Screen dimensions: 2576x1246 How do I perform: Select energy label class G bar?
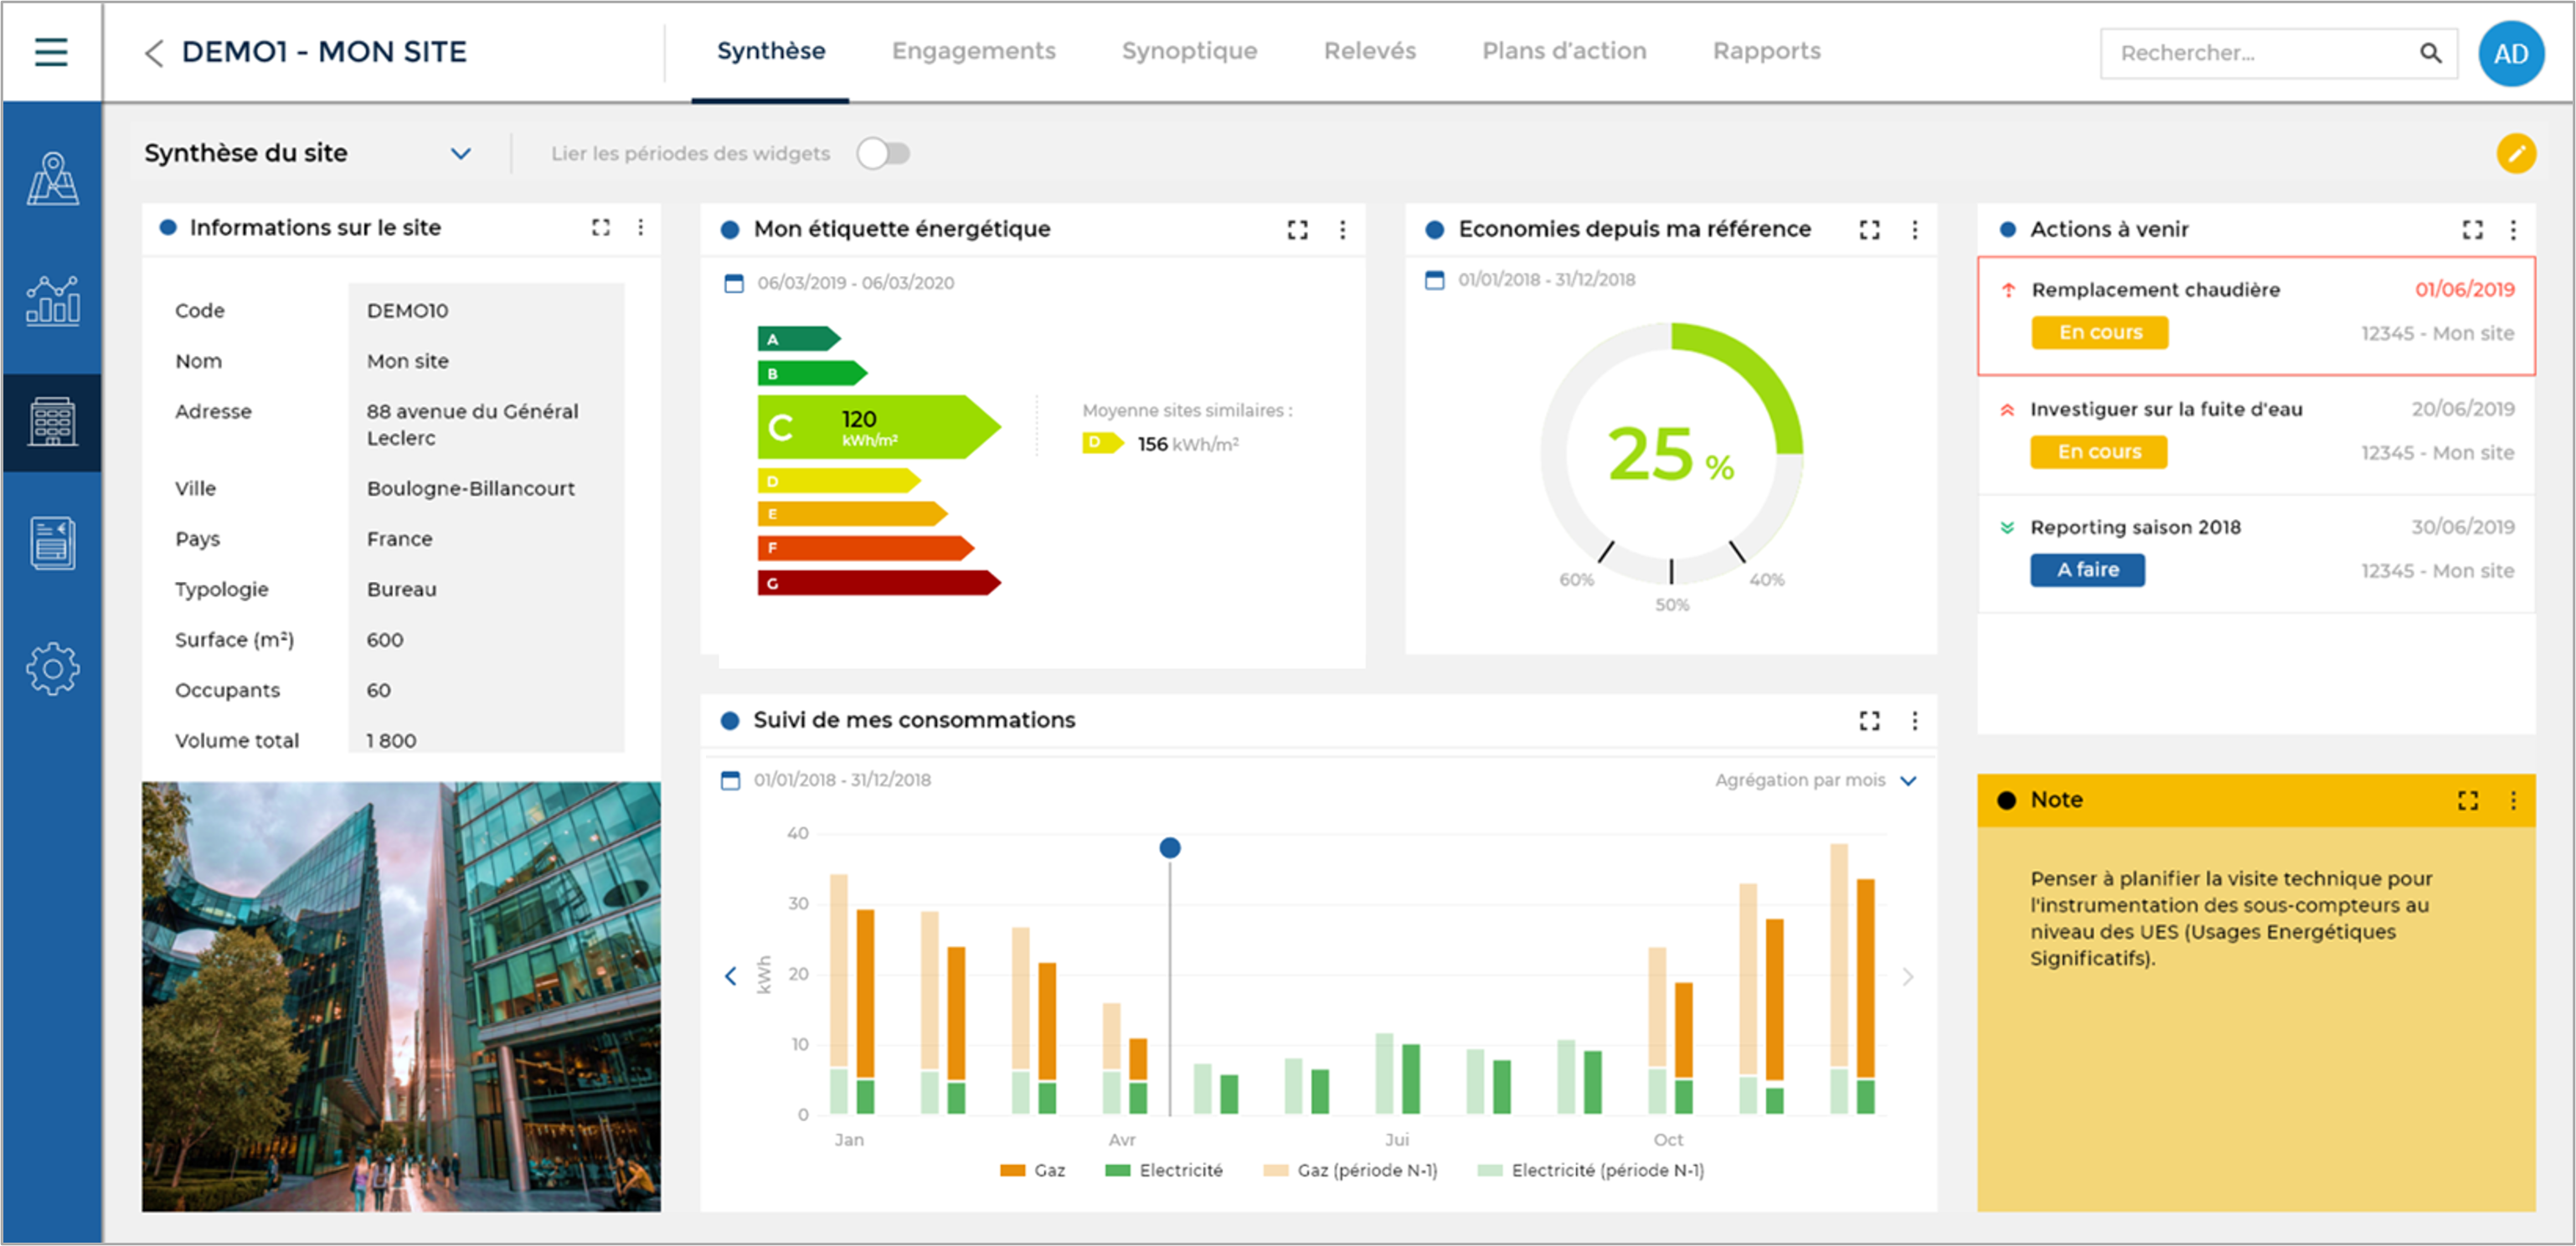[878, 583]
